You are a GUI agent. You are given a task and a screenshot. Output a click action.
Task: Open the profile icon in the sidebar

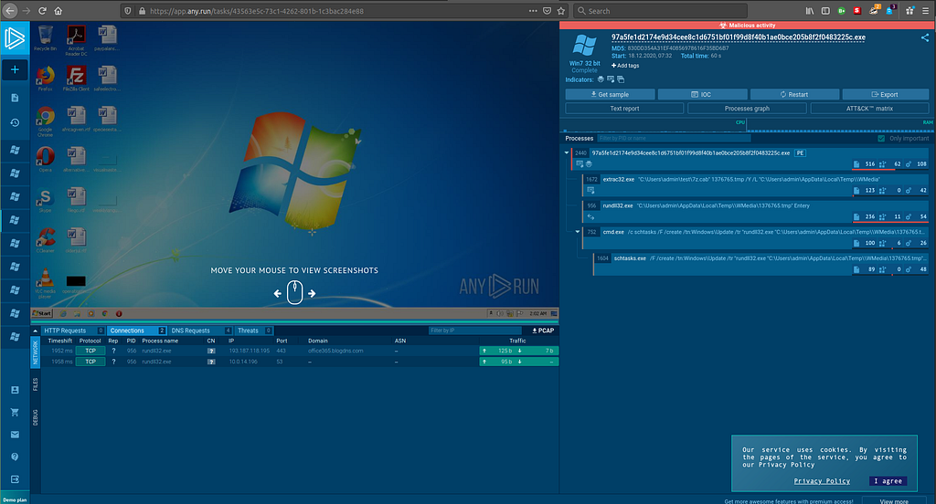click(15, 390)
